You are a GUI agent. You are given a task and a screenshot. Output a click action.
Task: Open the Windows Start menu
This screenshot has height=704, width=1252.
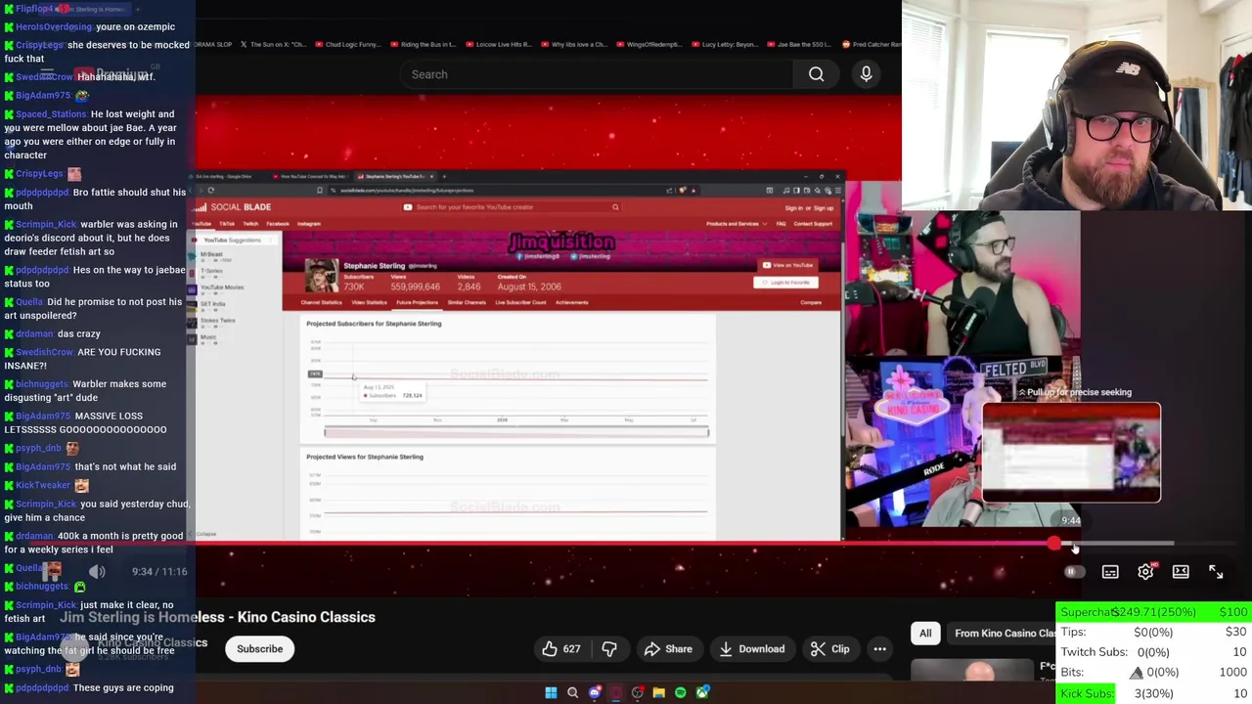coord(551,692)
